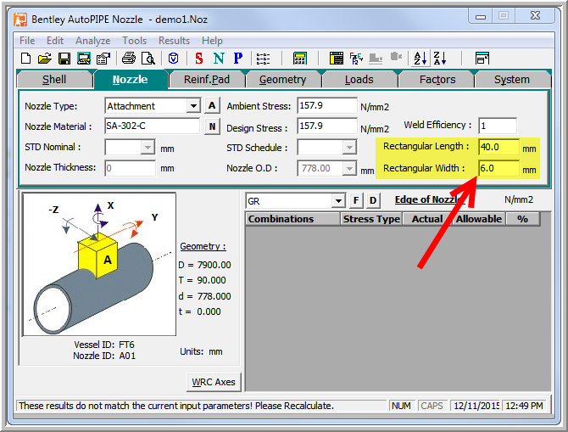Expand the STD Nominal dropdown
Screen dimensions: 568x432
pos(148,148)
